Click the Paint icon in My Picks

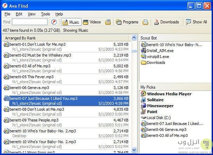click(x=143, y=112)
